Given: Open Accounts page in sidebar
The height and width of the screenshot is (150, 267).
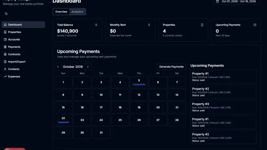Looking at the screenshot, I should pyautogui.click(x=23, y=40).
